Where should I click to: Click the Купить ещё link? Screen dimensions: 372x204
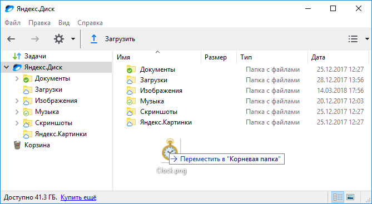coord(78,197)
